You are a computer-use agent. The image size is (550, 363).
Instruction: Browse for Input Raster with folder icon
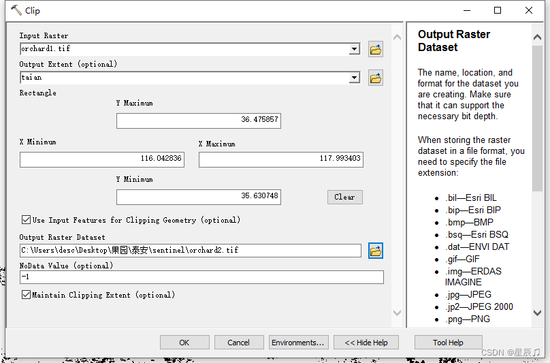pos(375,49)
